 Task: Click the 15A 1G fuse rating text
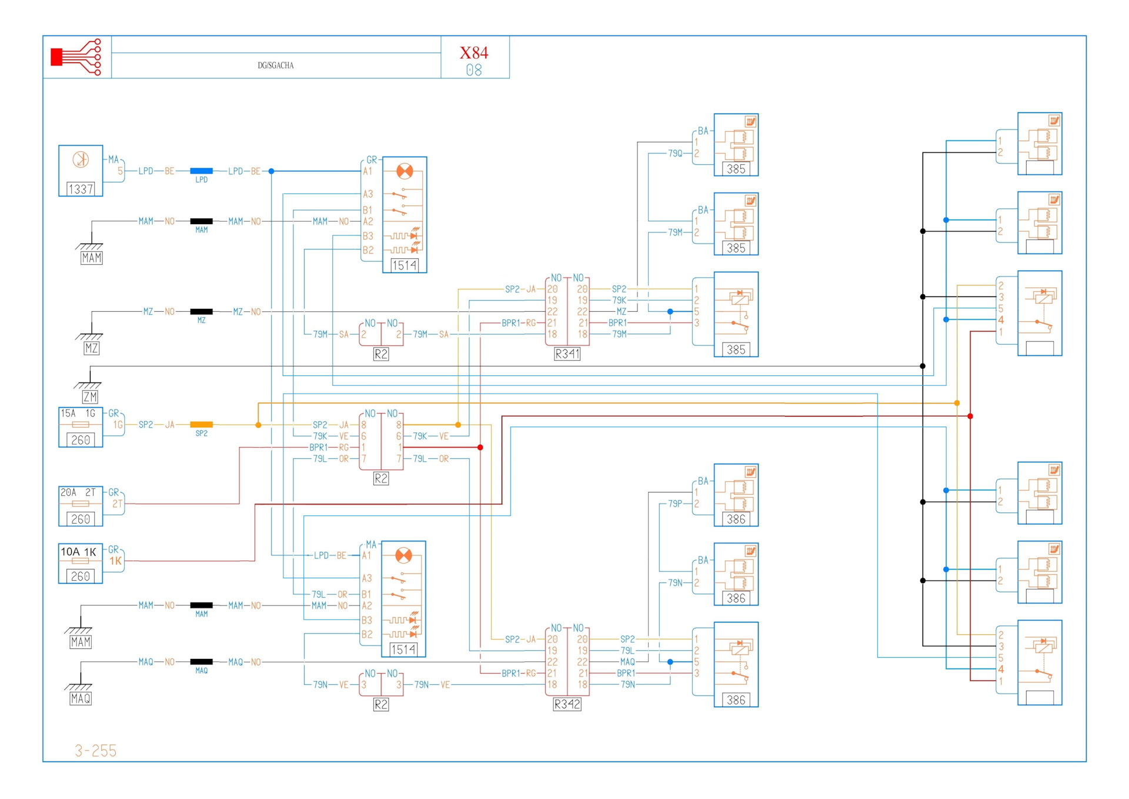(x=78, y=414)
